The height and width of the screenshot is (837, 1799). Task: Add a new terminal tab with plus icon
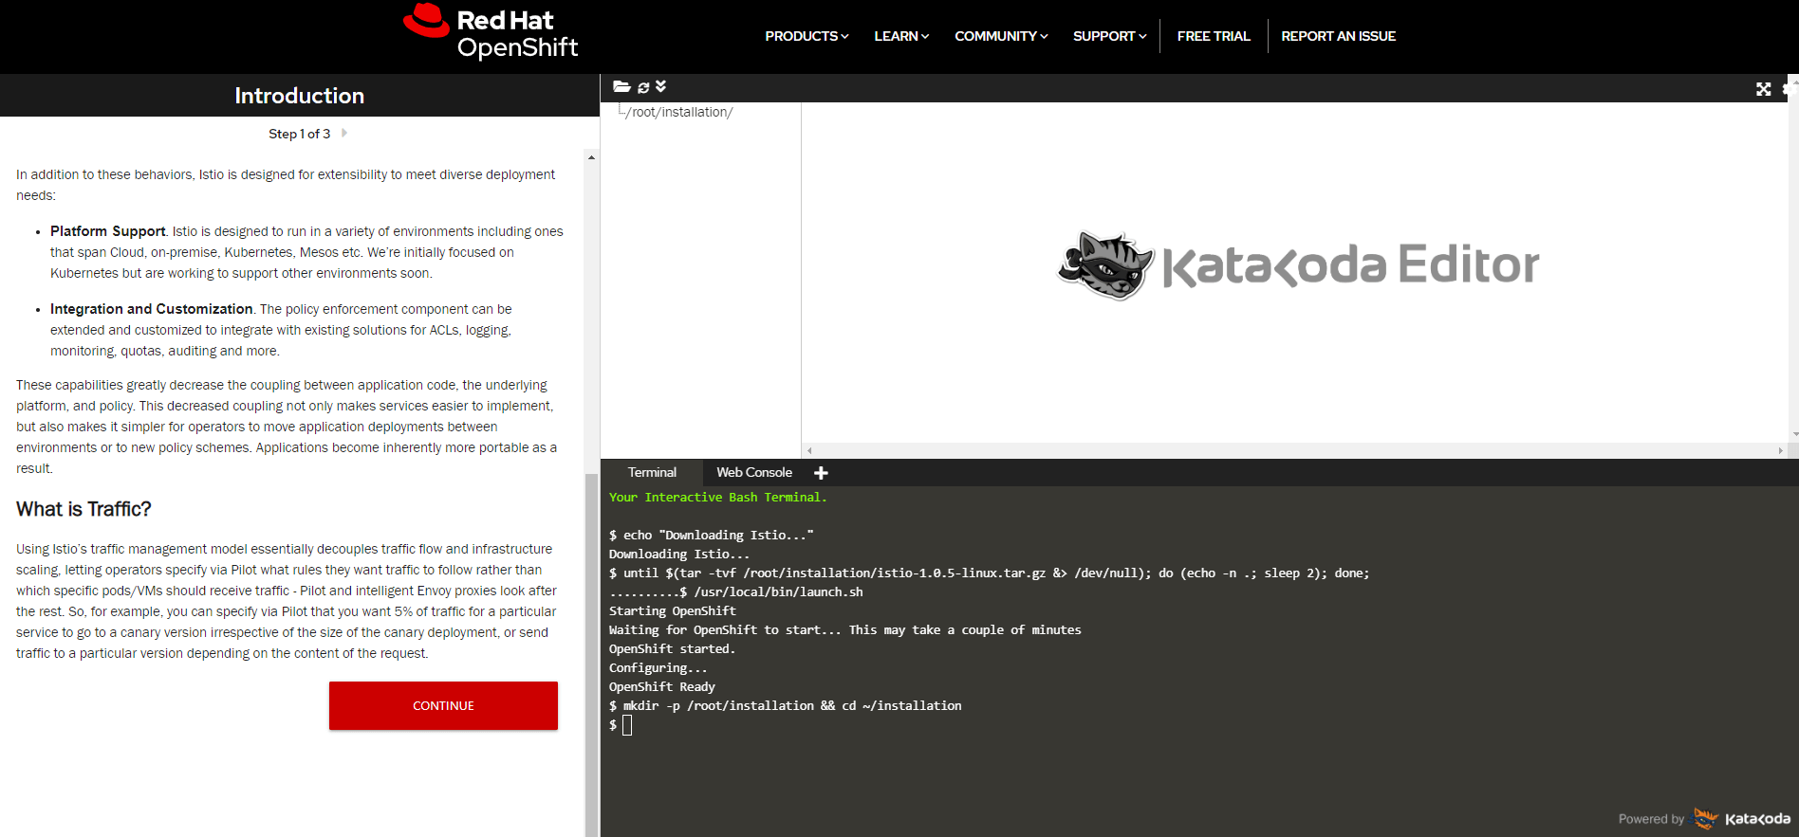coord(821,473)
